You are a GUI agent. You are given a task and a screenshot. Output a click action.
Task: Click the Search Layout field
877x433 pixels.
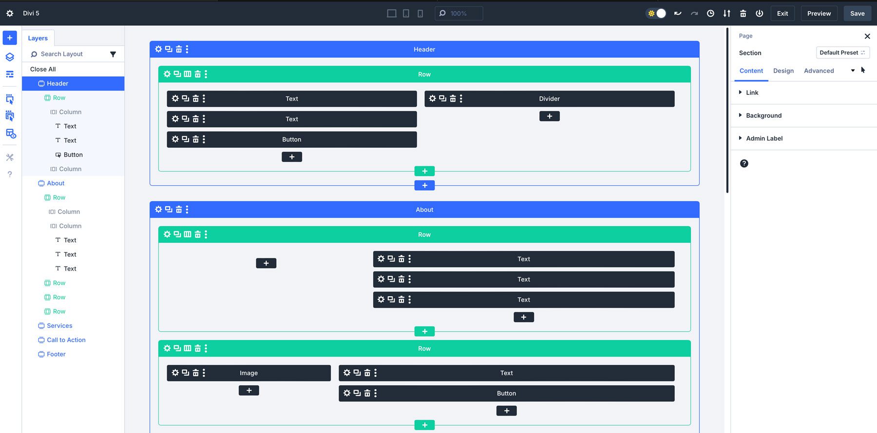[x=68, y=54]
